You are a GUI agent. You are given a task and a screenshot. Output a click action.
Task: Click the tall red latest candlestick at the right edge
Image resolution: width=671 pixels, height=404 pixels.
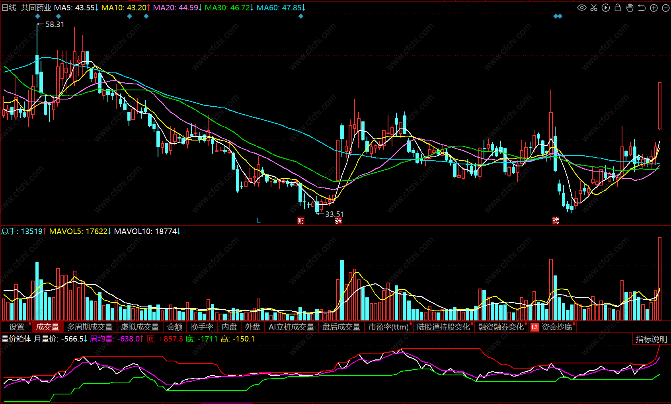pos(659,105)
